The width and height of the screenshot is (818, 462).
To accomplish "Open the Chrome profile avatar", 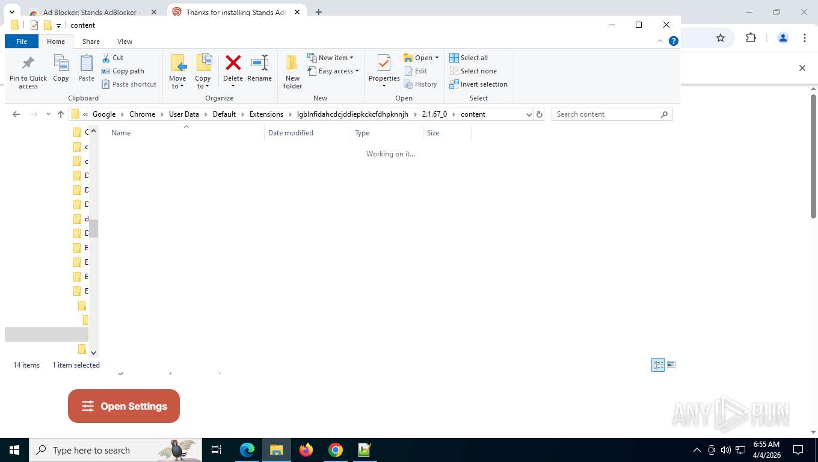I will 783,38.
